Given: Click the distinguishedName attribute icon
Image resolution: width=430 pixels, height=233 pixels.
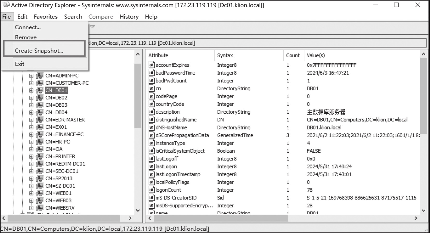Looking at the screenshot, I should coord(152,120).
